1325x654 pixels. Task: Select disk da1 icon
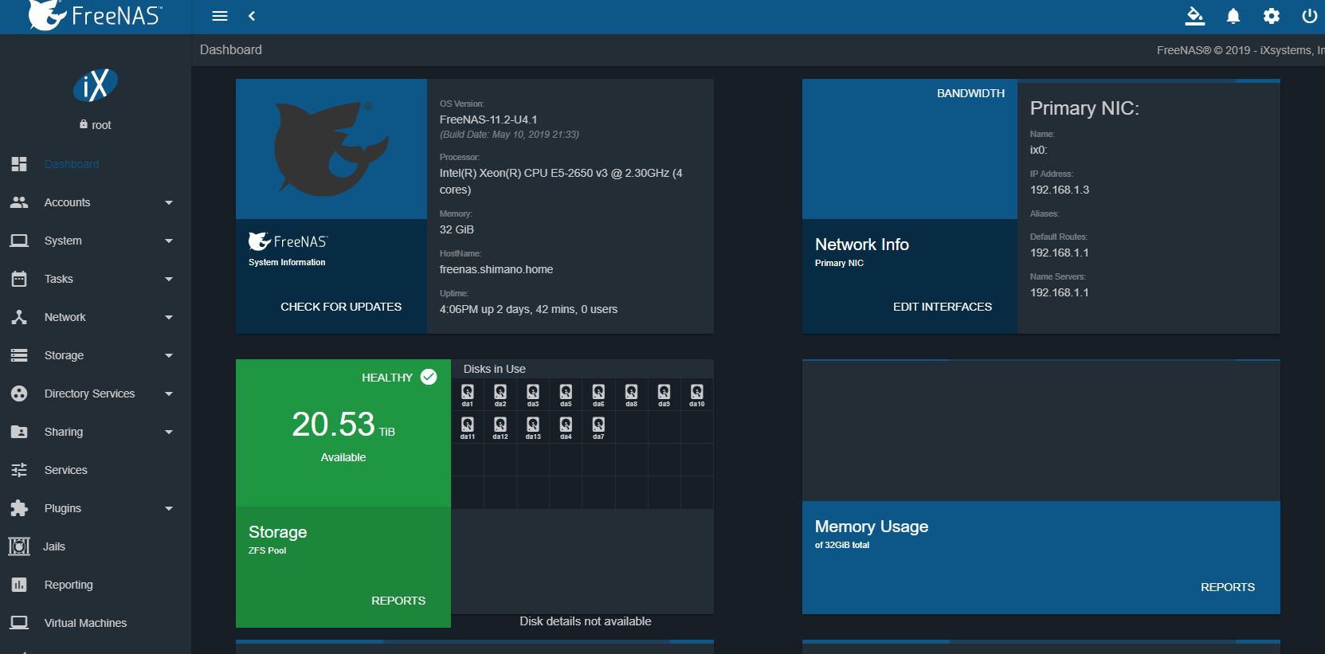pos(468,394)
